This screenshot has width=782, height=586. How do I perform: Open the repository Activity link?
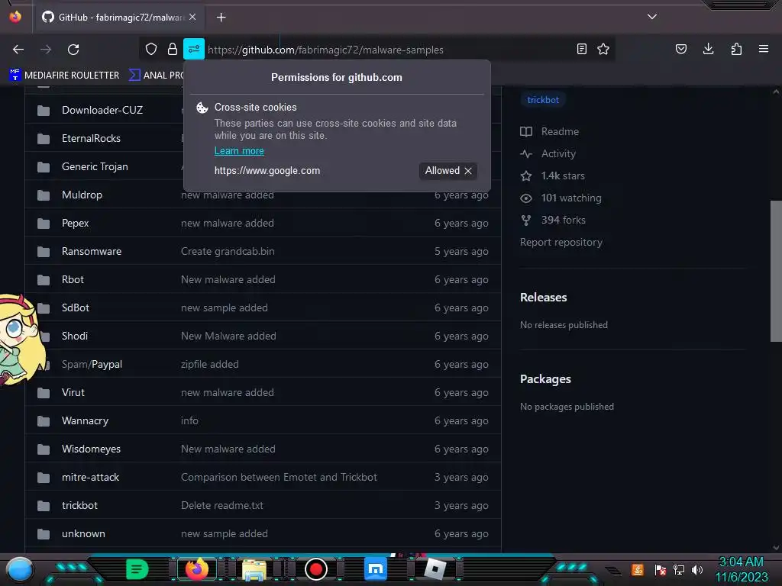548,153
